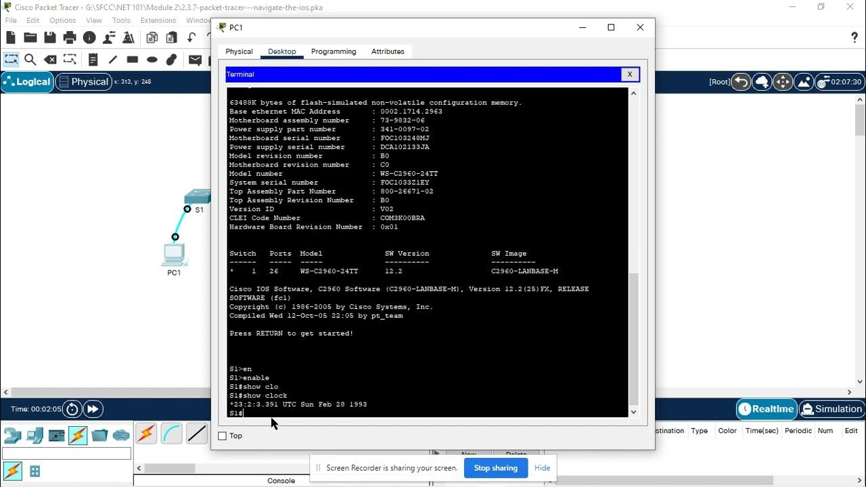Launch Activity Wizard icon
The width and height of the screenshot is (866, 487).
[x=128, y=38]
